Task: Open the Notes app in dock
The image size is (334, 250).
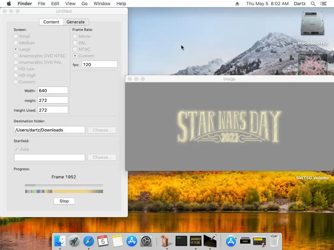Action: pos(117,241)
